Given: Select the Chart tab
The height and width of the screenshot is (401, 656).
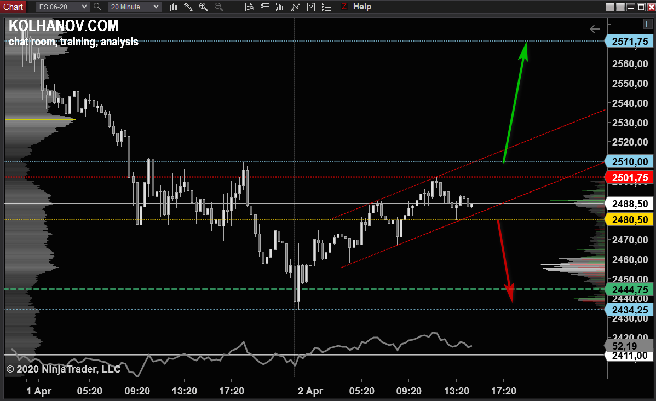Looking at the screenshot, I should coord(13,7).
